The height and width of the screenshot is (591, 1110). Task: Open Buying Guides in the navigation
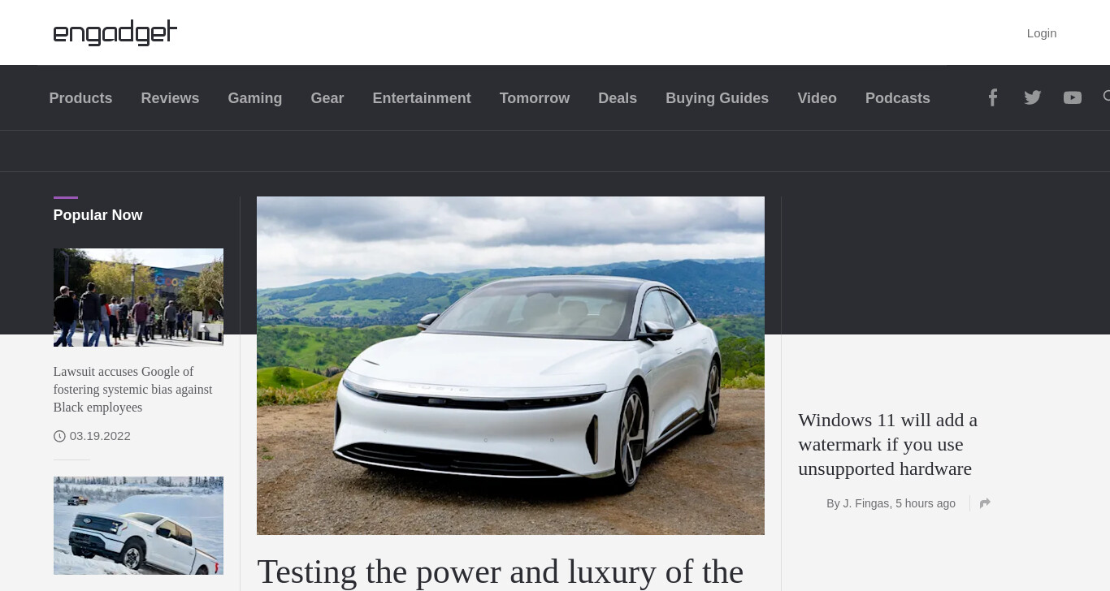click(717, 98)
